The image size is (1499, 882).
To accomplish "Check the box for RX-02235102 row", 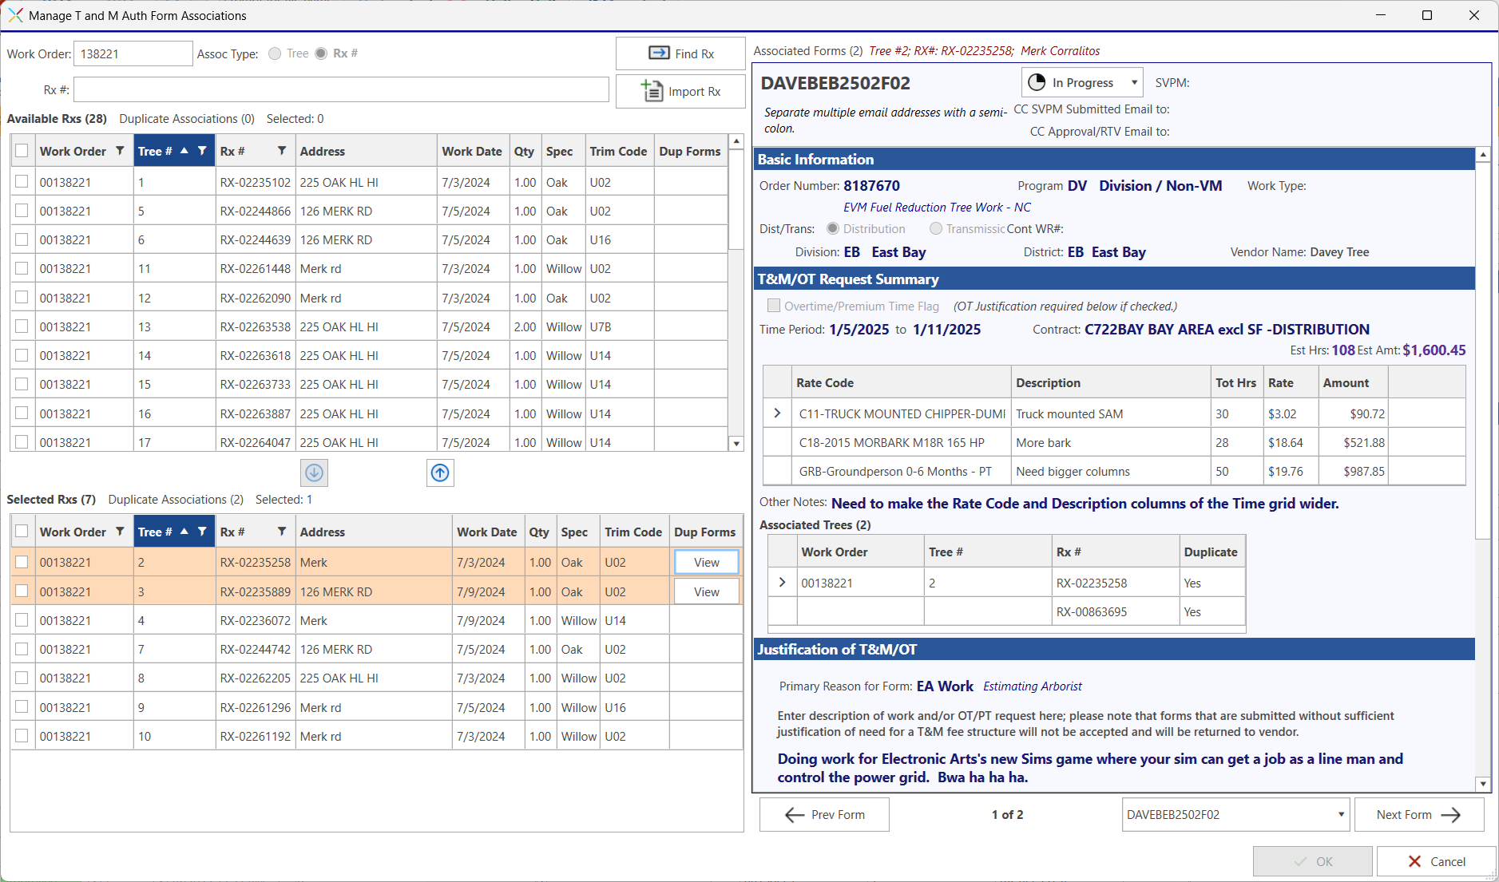I will point(22,182).
